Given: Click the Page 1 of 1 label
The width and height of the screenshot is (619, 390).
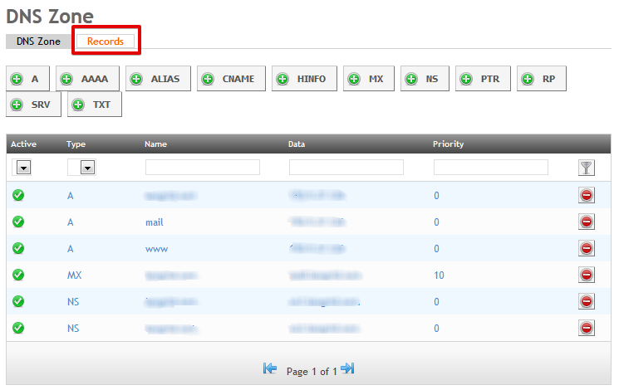Looking at the screenshot, I should 312,372.
